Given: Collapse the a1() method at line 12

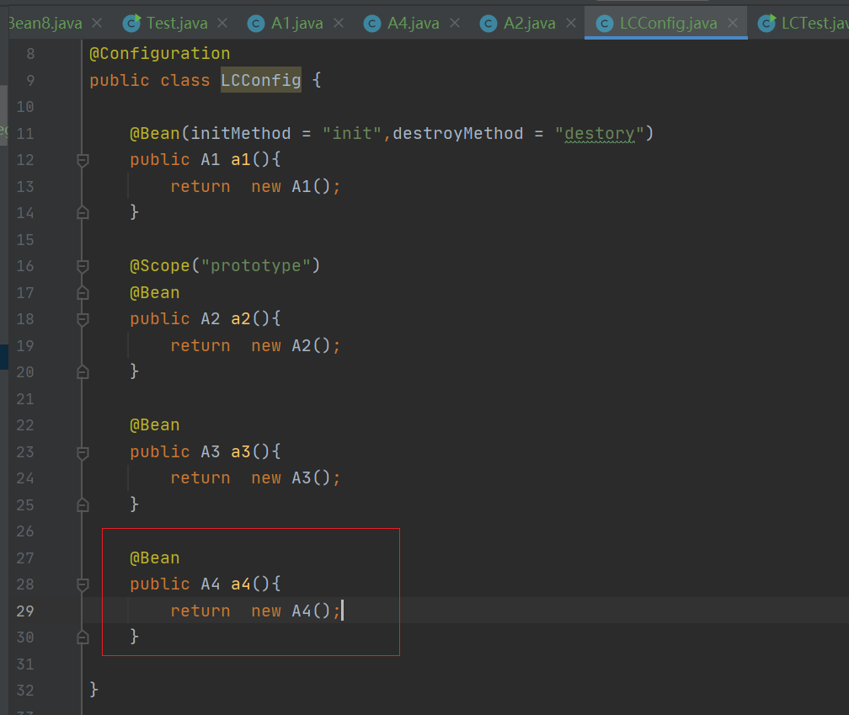Looking at the screenshot, I should 83,160.
